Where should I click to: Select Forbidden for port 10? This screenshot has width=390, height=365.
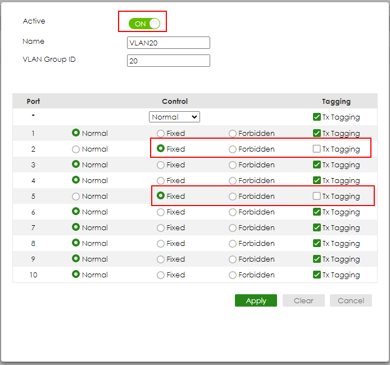233,275
